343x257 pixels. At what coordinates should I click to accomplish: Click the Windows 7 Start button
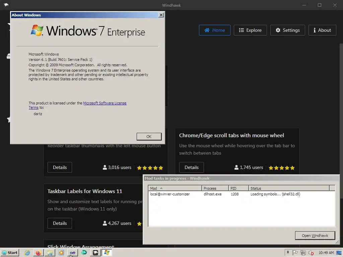10,253
